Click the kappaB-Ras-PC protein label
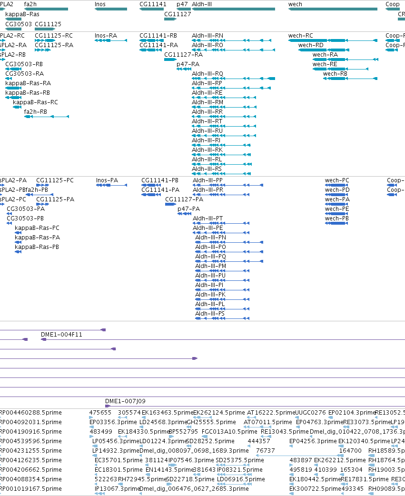The image size is (405, 496). tap(37, 228)
